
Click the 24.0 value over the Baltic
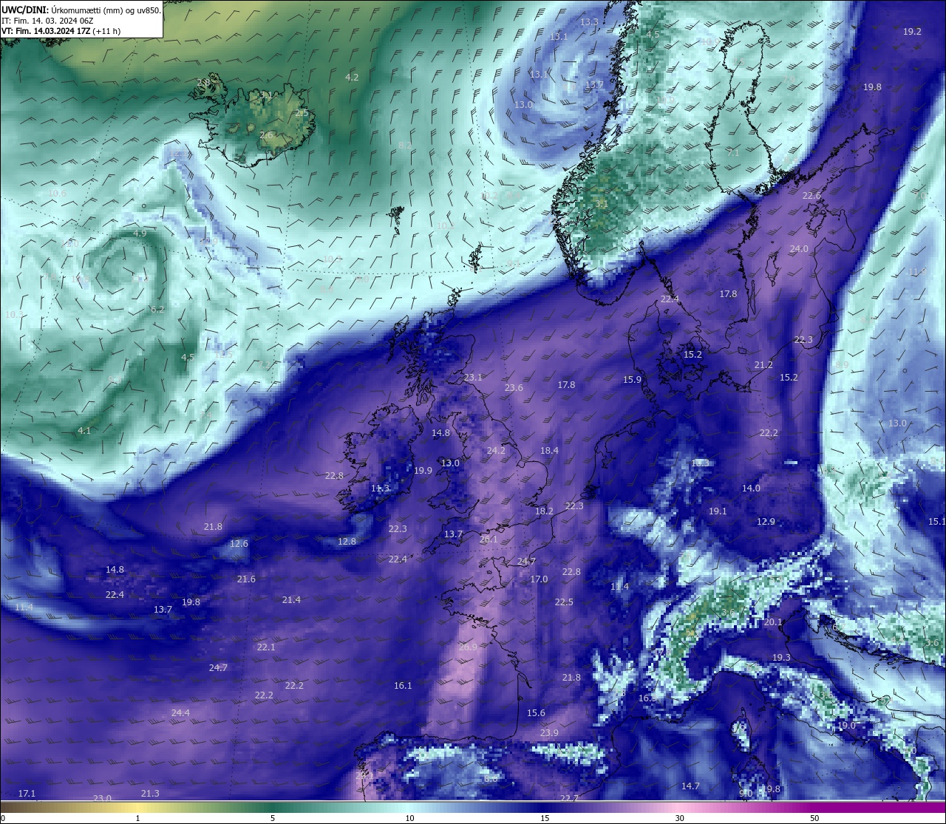[x=799, y=249]
